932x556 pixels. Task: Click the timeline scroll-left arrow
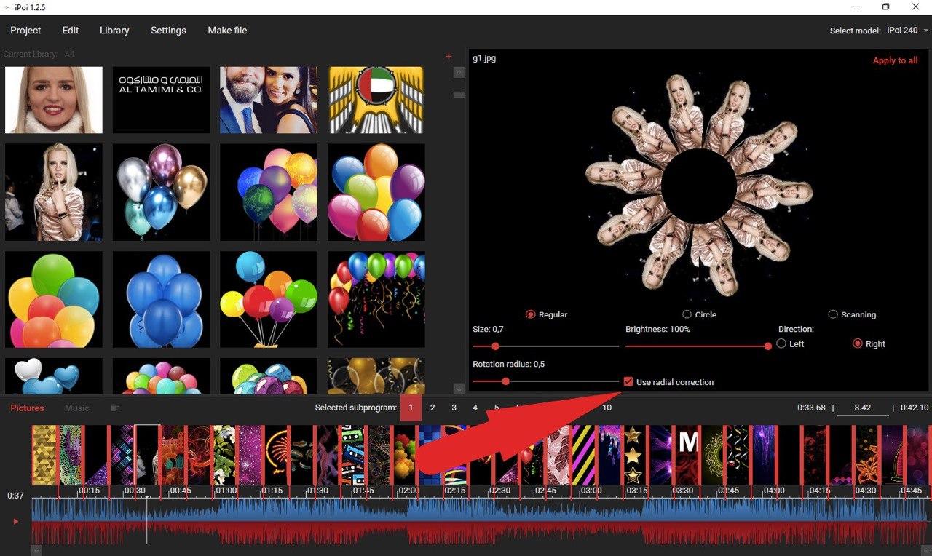[36, 550]
